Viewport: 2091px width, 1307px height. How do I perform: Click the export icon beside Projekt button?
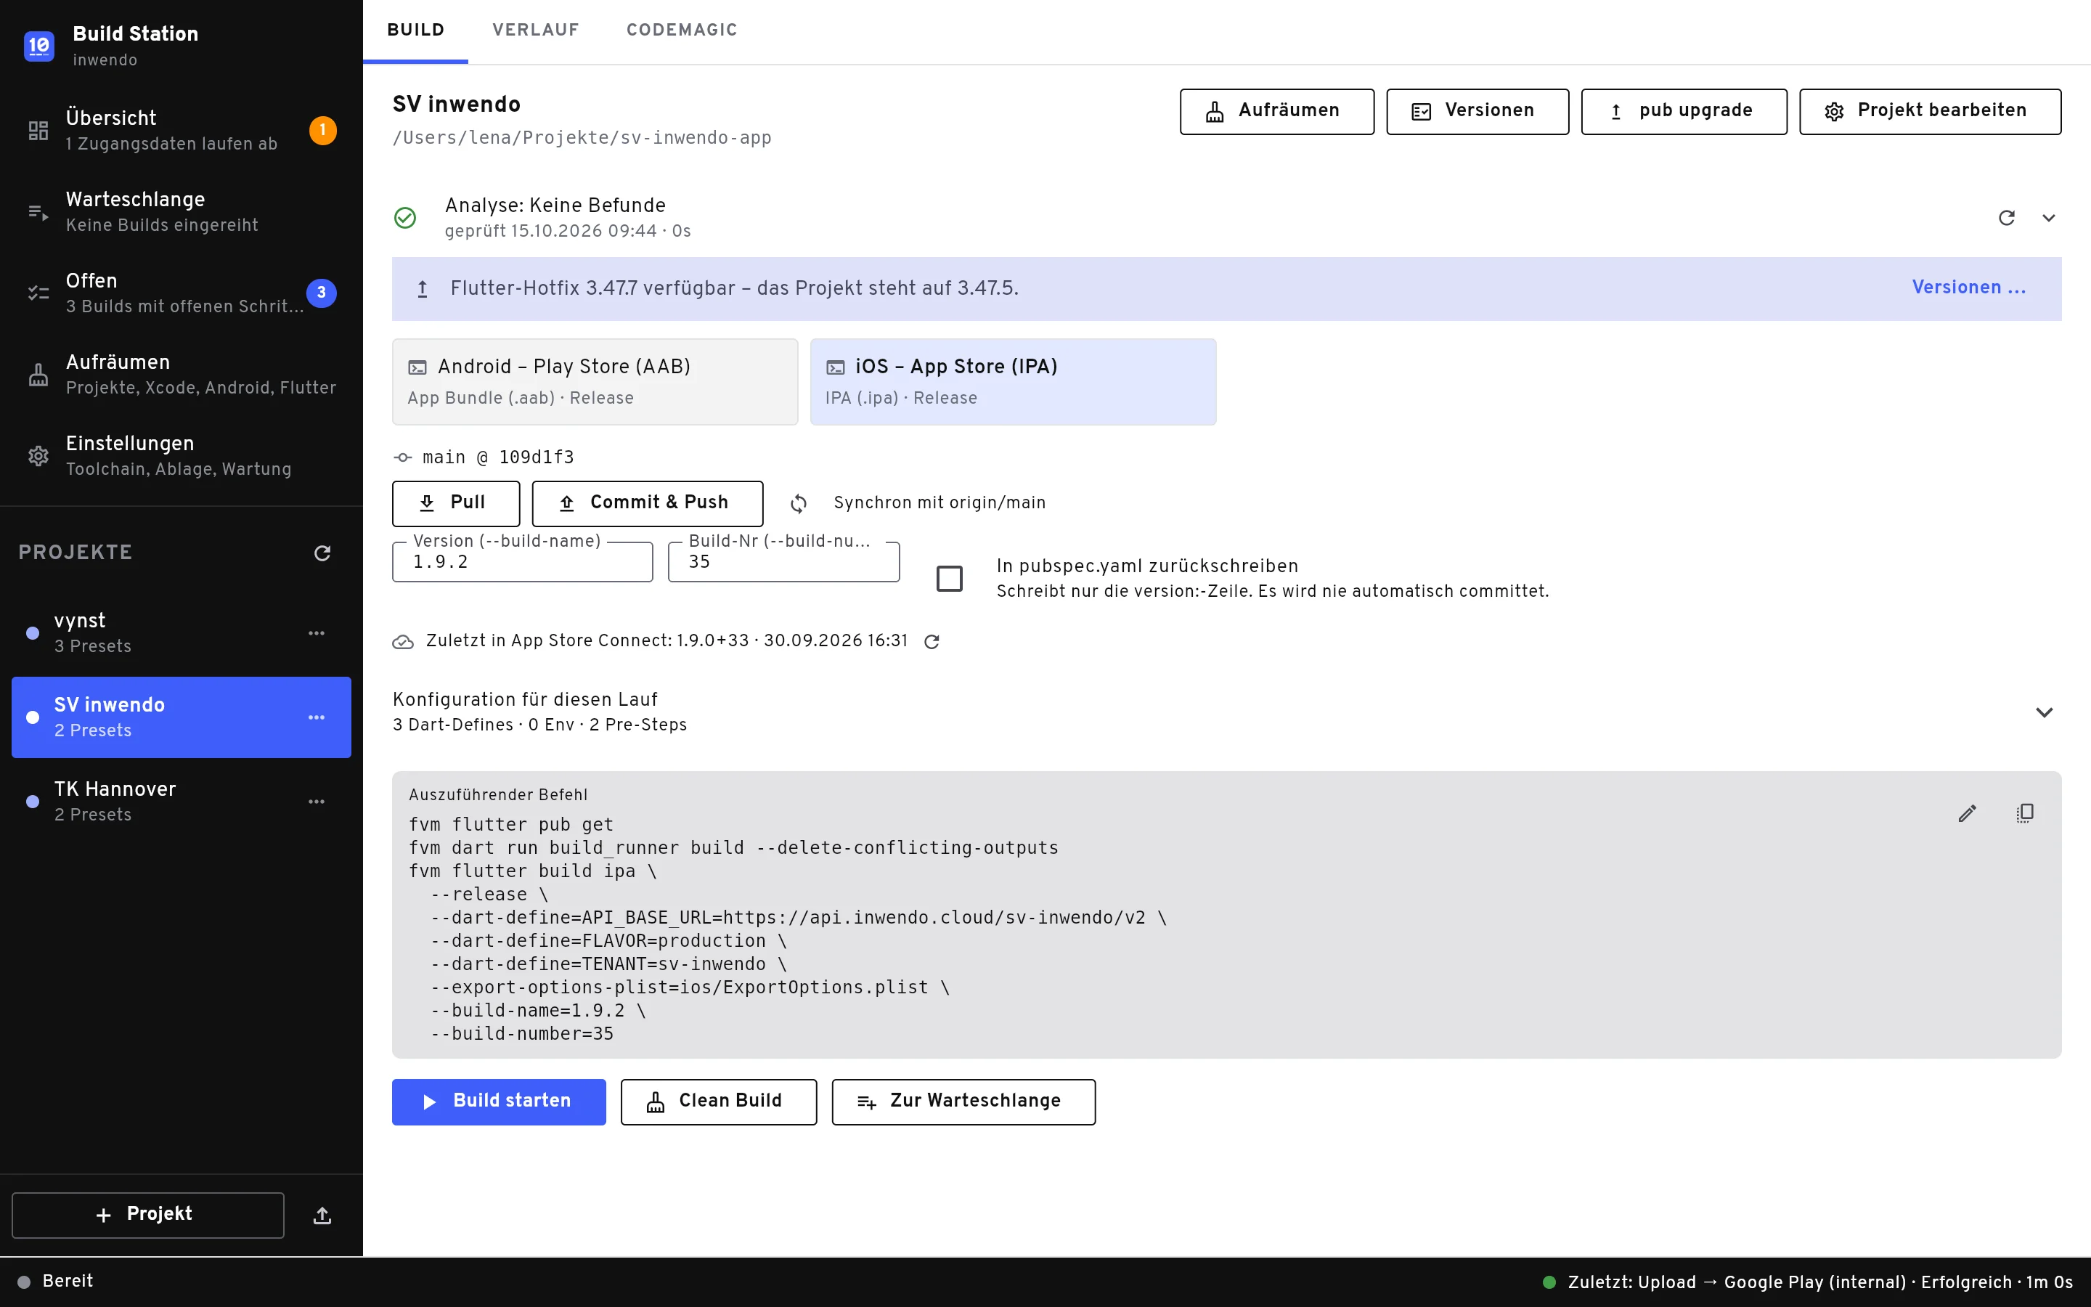[322, 1216]
